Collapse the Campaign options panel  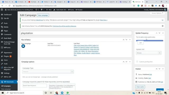coord(130,62)
